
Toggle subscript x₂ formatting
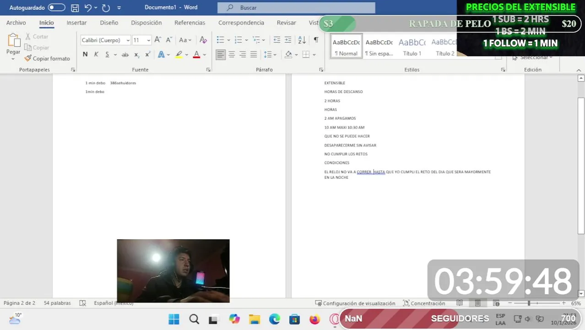pos(137,55)
